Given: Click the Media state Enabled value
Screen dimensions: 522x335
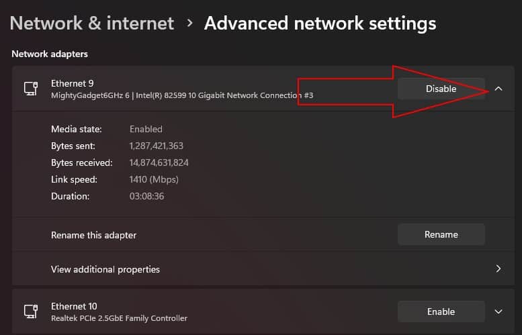Looking at the screenshot, I should (x=146, y=129).
